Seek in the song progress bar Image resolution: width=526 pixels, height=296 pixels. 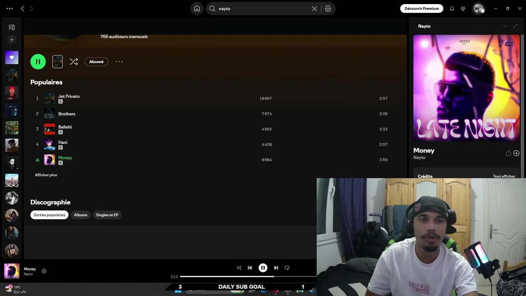[x=248, y=277]
